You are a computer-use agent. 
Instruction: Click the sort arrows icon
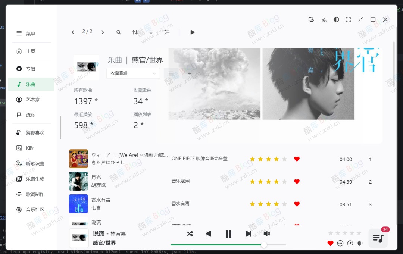135,32
